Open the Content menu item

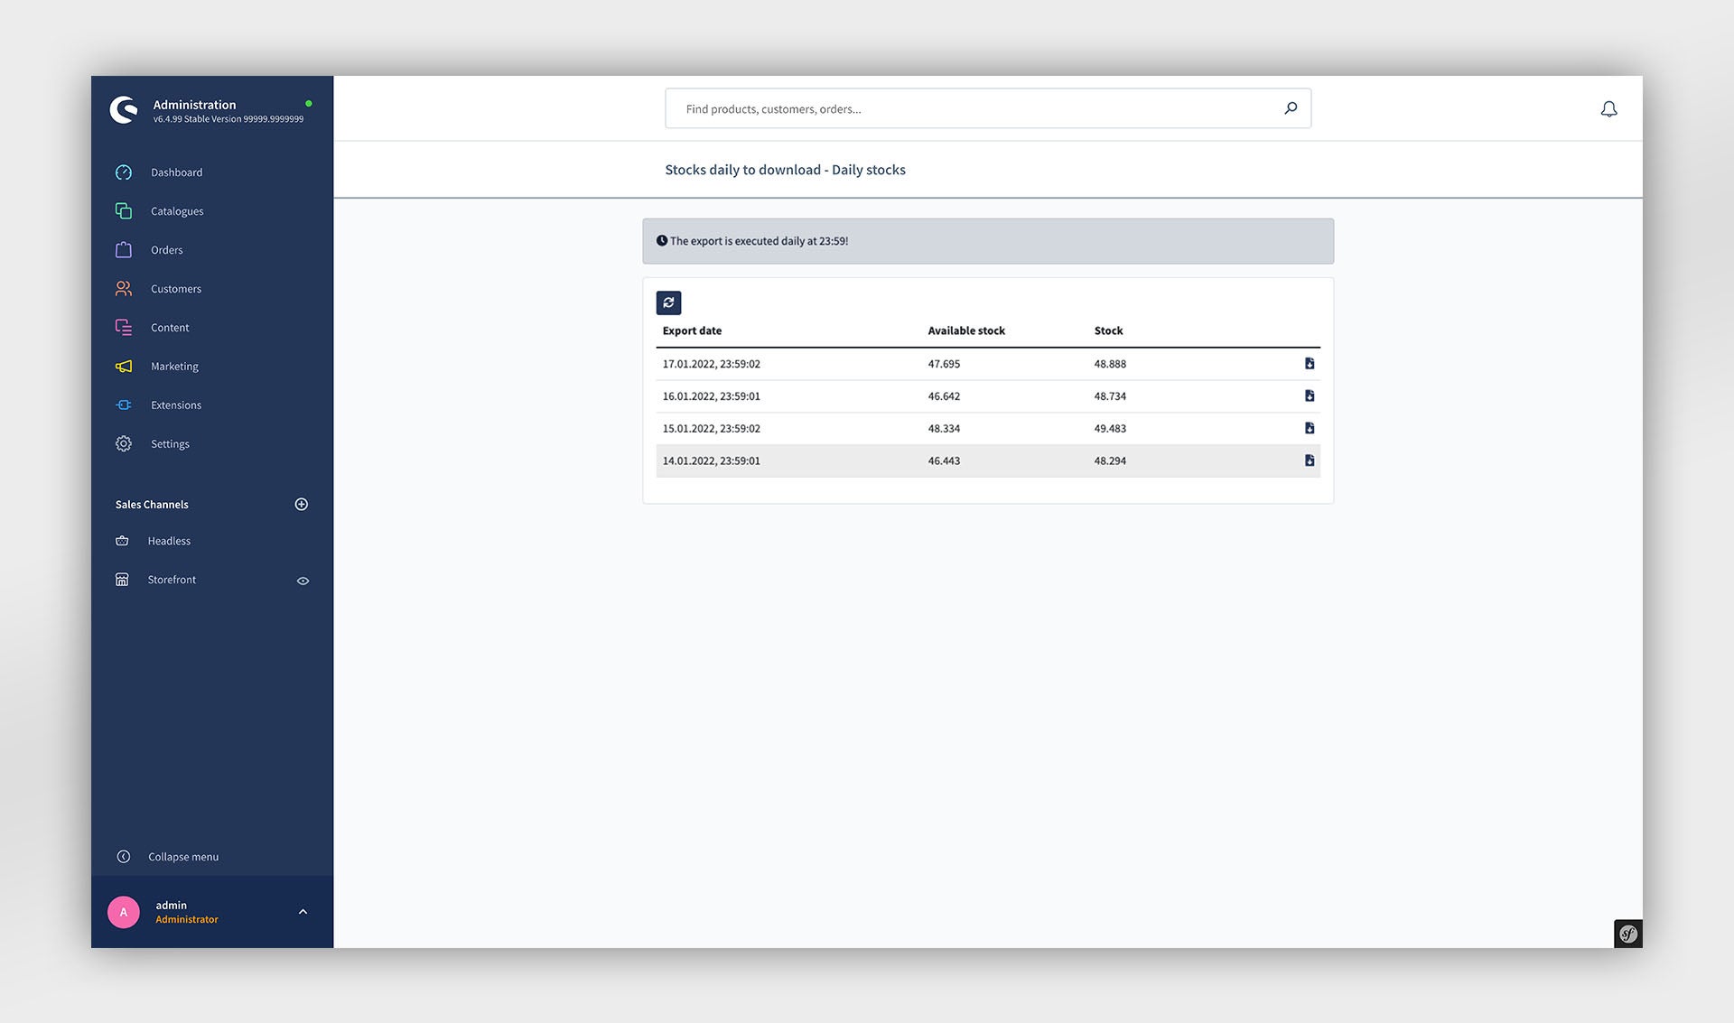coord(170,328)
